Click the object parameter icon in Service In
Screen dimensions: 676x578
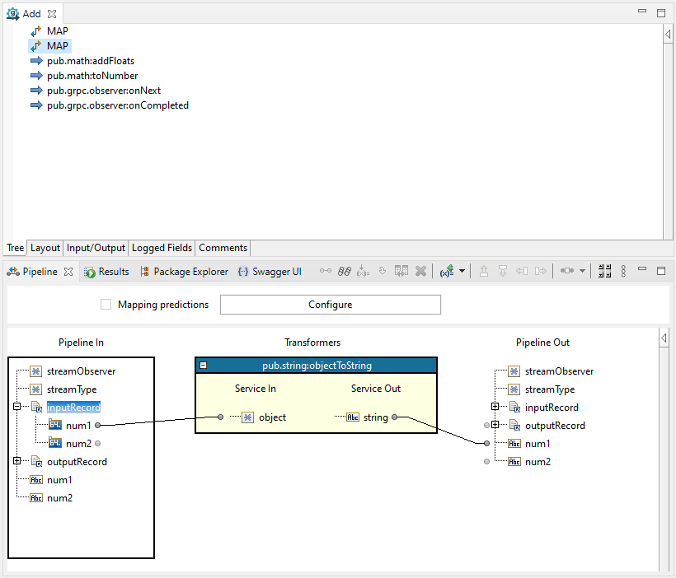coord(247,417)
